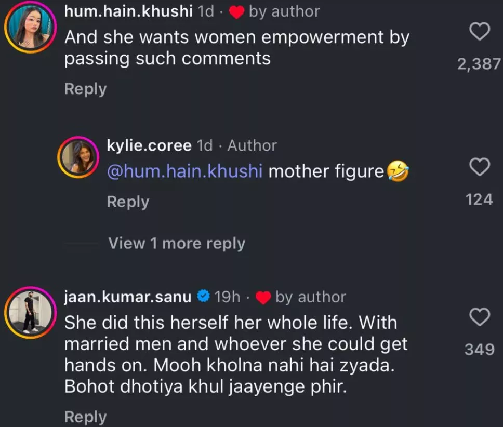Reply to hum.hain.khushi's comment
This screenshot has height=427, width=503.
coord(85,89)
